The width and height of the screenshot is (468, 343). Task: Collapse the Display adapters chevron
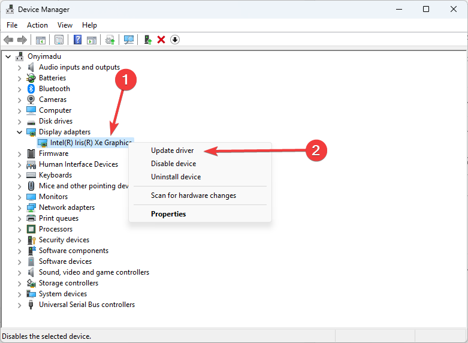[20, 132]
